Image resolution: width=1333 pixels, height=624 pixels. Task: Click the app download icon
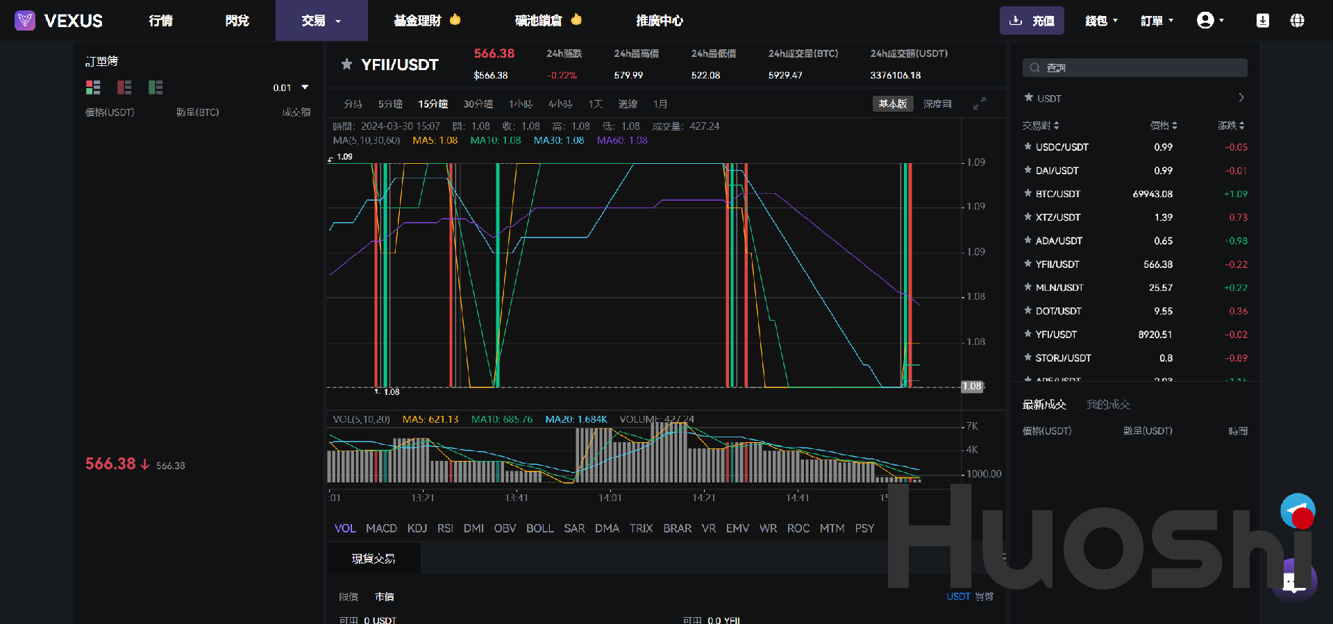1263,21
